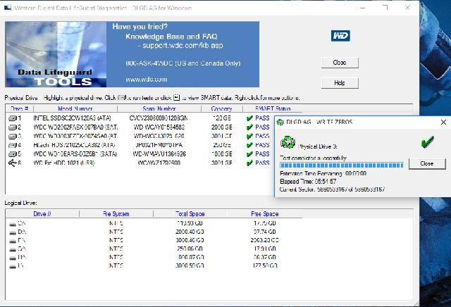This screenshot has width=451, height=307.
Task: Click 2000.40 GB total space cell
Action: point(190,232)
